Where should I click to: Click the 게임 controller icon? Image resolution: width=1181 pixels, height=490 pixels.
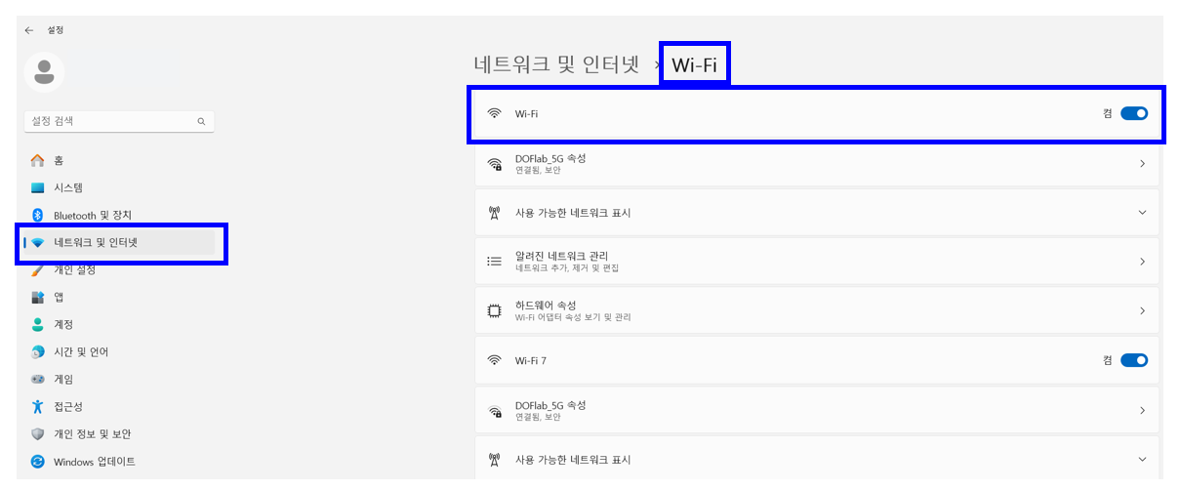(x=38, y=379)
